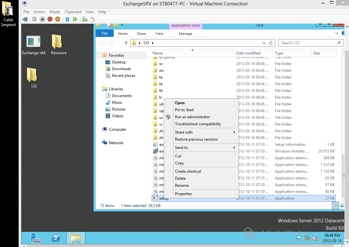Save VM state with orange icon
Viewport: 349px width, 247px height.
click(x=58, y=19)
